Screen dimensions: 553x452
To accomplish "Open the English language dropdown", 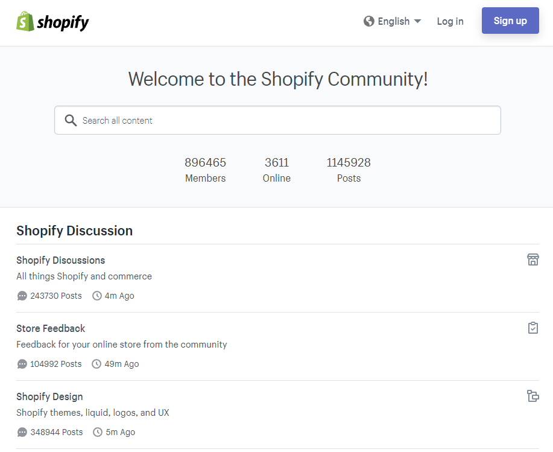I will [393, 21].
